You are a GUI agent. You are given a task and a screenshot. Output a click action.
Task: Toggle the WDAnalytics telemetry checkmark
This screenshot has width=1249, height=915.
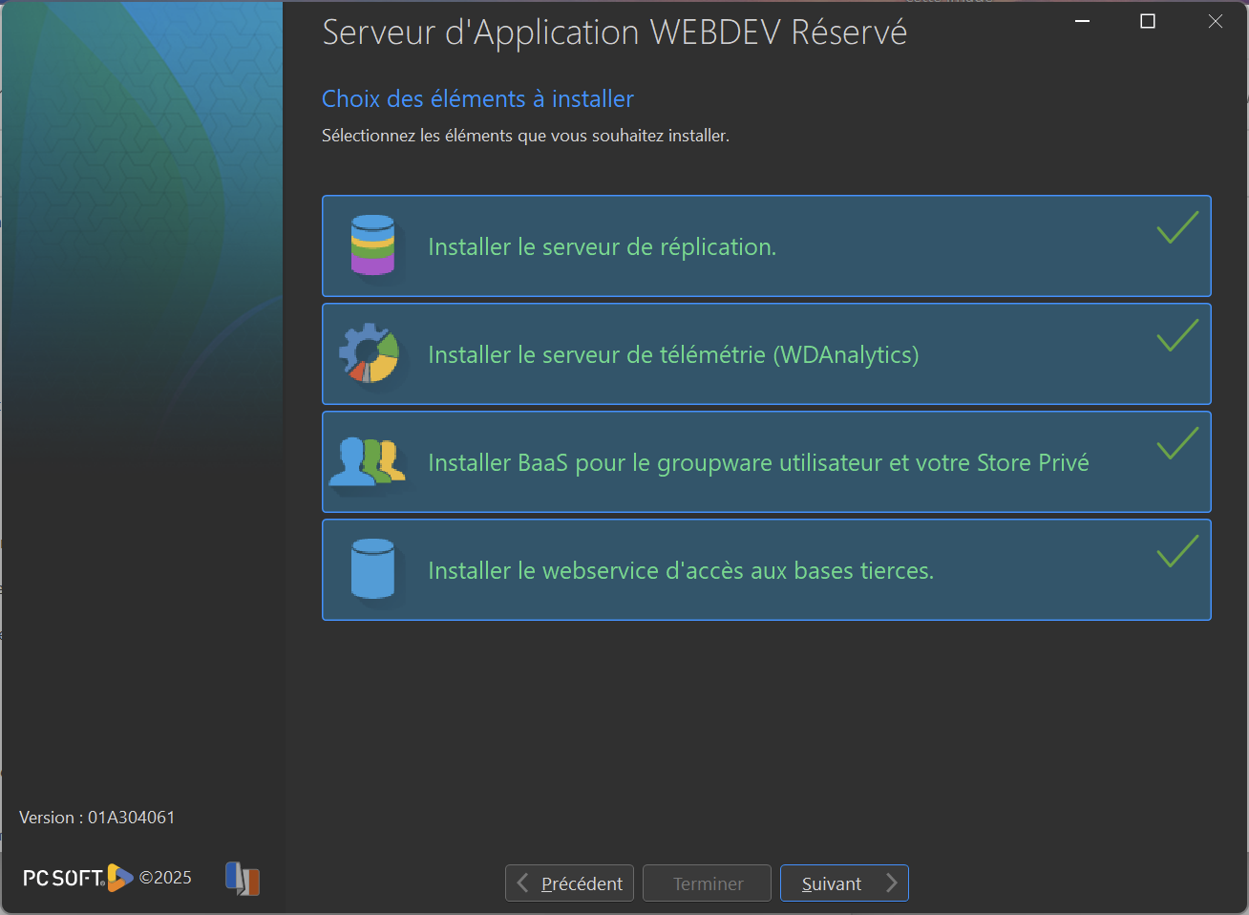tap(1177, 335)
